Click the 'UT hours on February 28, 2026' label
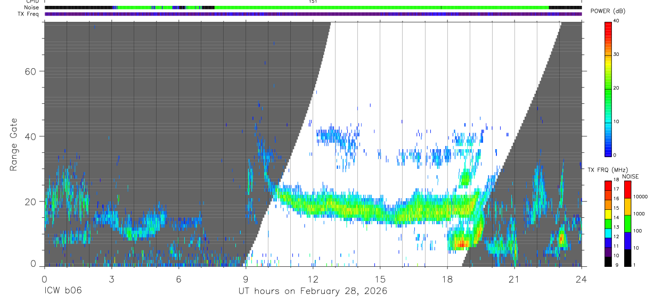The width and height of the screenshot is (654, 302). pyautogui.click(x=312, y=291)
